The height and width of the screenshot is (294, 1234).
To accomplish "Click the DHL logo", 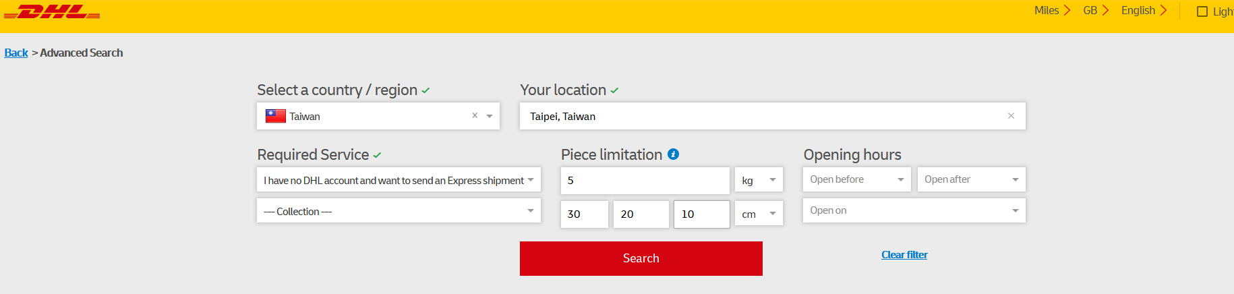I will tap(52, 12).
